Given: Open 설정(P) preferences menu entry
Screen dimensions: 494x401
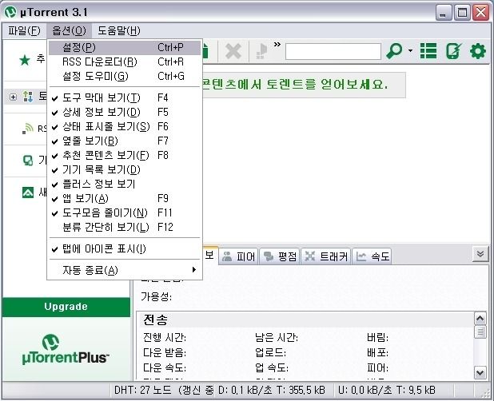Looking at the screenshot, I should point(125,47).
